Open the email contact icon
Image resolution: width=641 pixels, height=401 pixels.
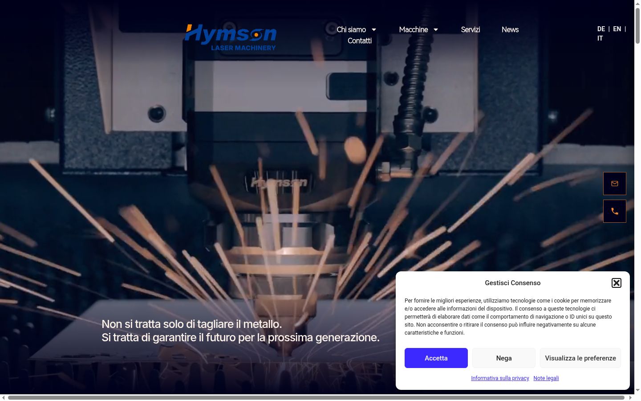click(614, 184)
